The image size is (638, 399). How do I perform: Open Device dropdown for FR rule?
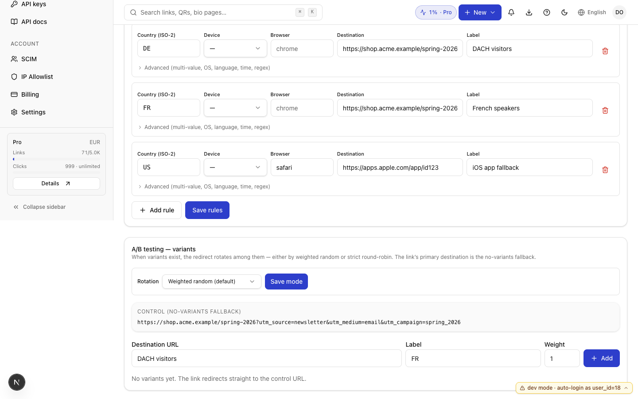pyautogui.click(x=235, y=108)
